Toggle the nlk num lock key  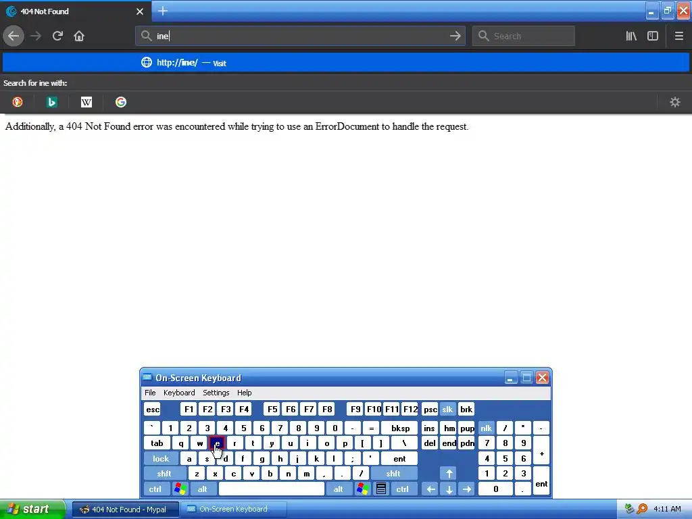point(487,428)
